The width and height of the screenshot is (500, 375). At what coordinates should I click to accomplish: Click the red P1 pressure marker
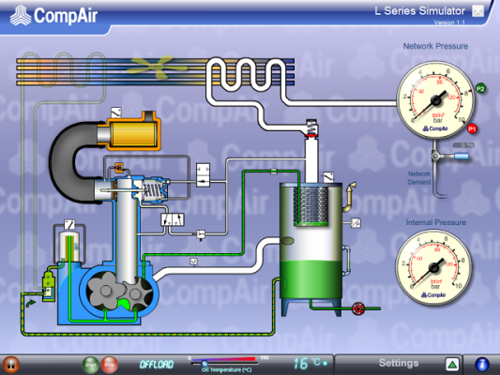472,128
